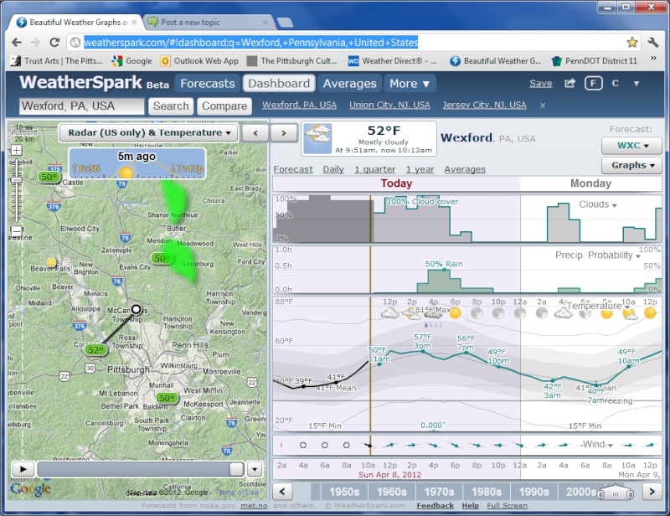Zoom in on the map with plus icon
This screenshot has width=670, height=516.
click(16, 150)
